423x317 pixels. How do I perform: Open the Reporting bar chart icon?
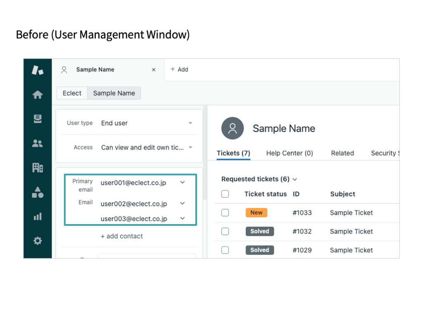click(38, 216)
